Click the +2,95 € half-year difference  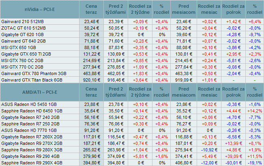(233, 54)
